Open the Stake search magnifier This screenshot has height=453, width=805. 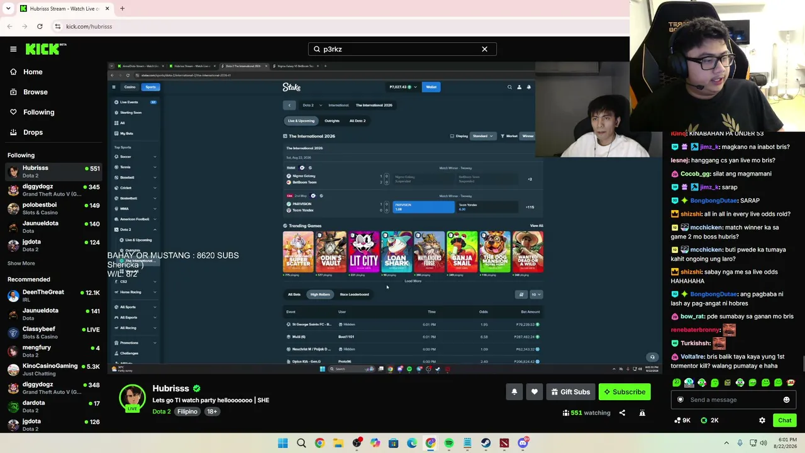[x=509, y=87]
